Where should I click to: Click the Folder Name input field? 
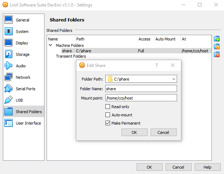coord(141,88)
